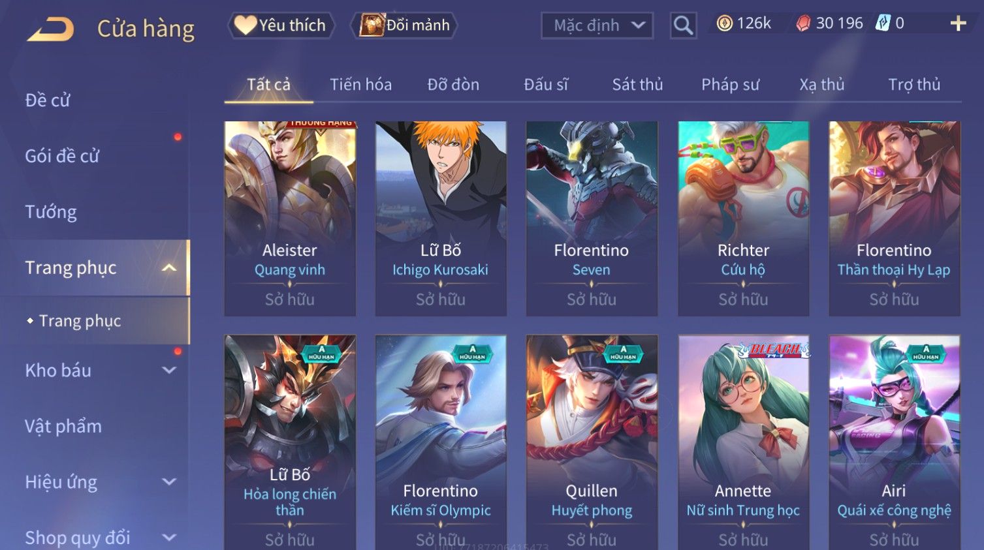The width and height of the screenshot is (984, 550).
Task: Go back using the golden arrow icon
Action: pyautogui.click(x=50, y=29)
